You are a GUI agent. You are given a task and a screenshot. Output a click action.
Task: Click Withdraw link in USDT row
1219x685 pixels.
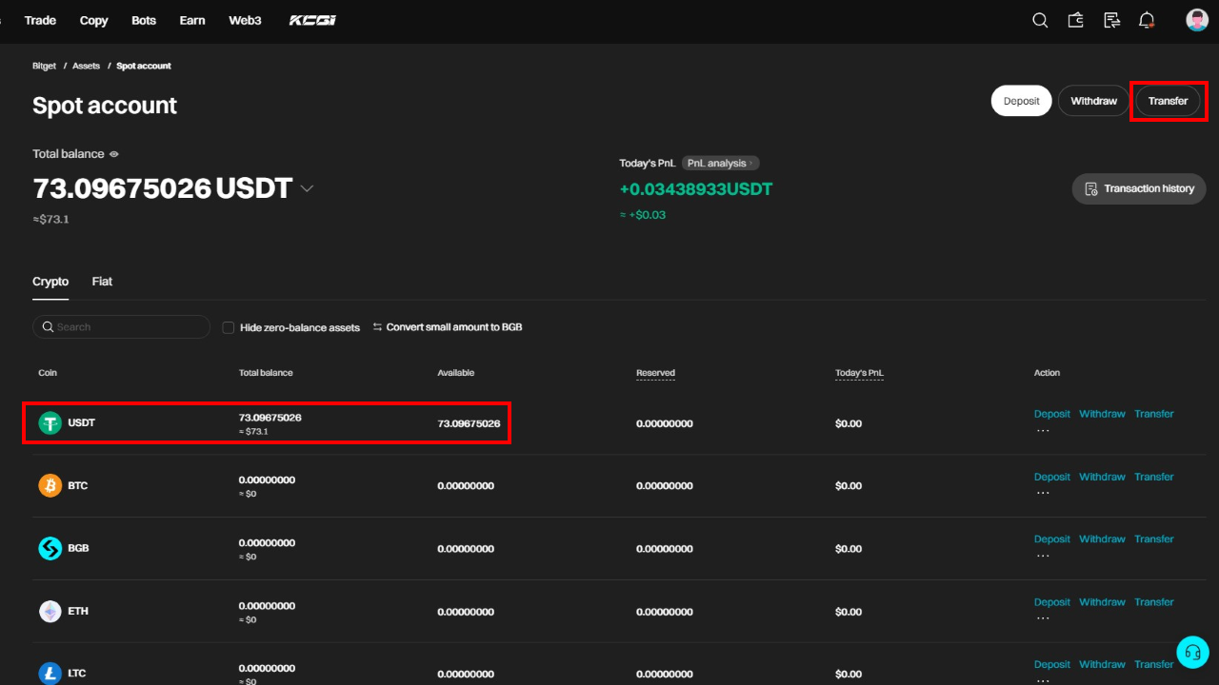coord(1102,414)
